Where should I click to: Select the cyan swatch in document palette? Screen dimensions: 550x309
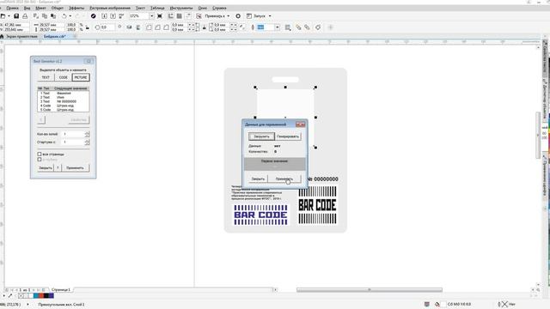tap(36, 295)
